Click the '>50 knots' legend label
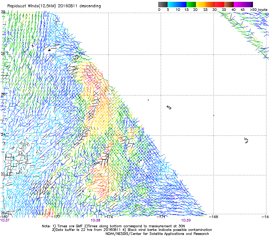This screenshot has height=236, width=269. pyautogui.click(x=258, y=10)
